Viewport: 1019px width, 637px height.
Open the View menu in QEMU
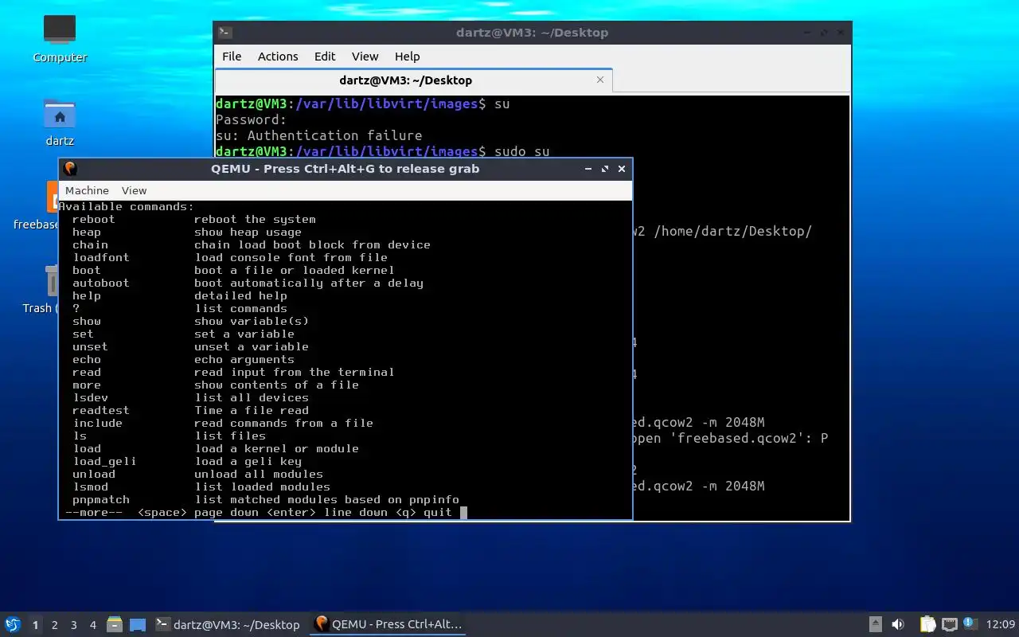click(134, 190)
